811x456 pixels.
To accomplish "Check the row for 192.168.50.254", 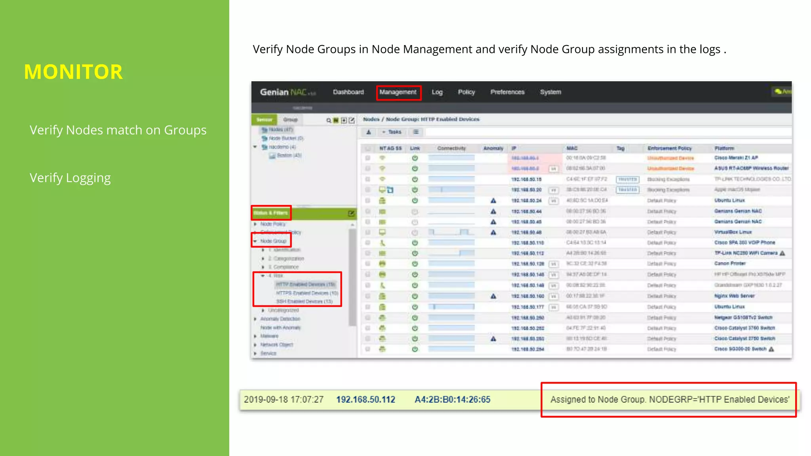I will coord(368,349).
